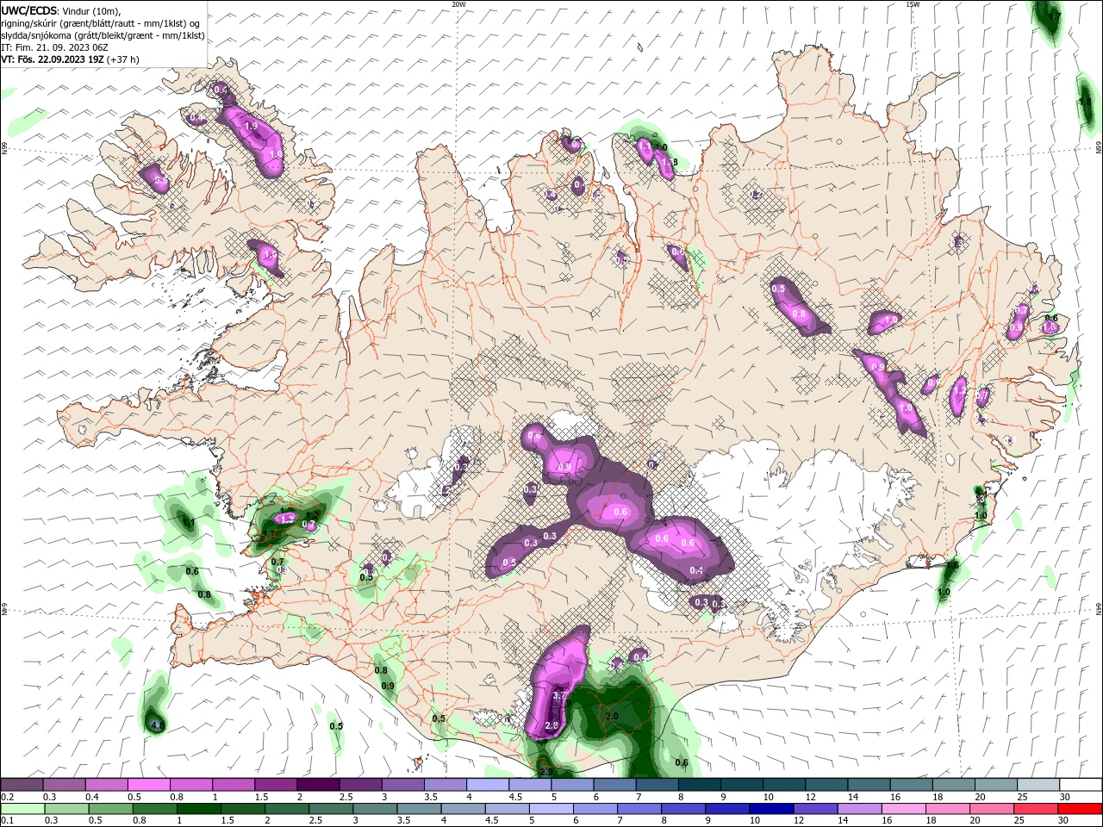1103x827 pixels.
Task: Pick the light lavender 4–4.5 snow scale swatch
Action: click(x=488, y=785)
